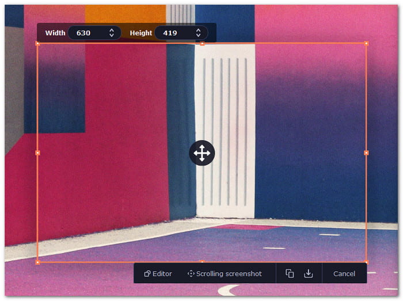Click the Scrolling screenshot icon
Image resolution: width=403 pixels, height=301 pixels.
click(x=191, y=274)
